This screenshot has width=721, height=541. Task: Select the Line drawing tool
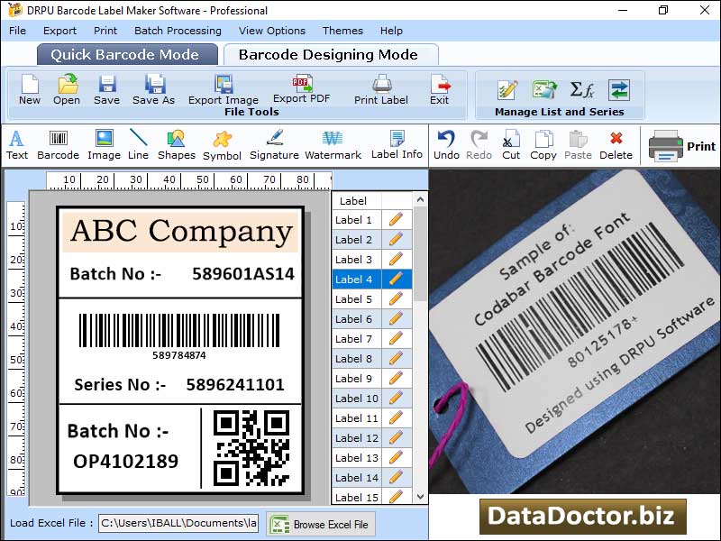coord(137,144)
